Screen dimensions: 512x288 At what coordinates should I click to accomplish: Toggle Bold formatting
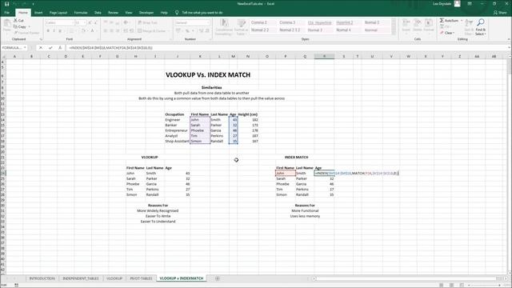48,30
